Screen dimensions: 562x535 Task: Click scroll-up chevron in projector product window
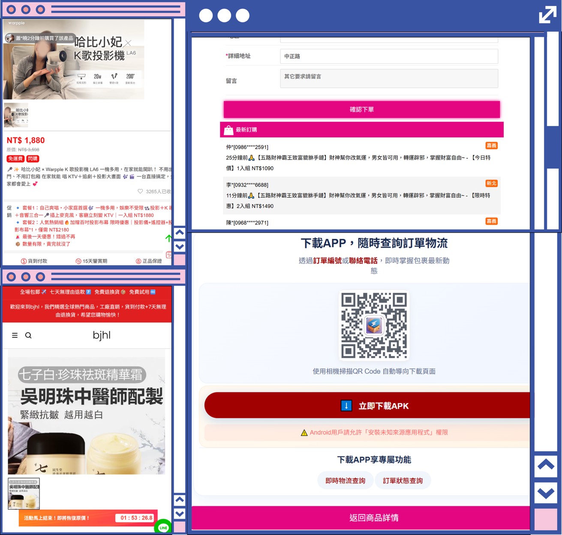pos(180,233)
